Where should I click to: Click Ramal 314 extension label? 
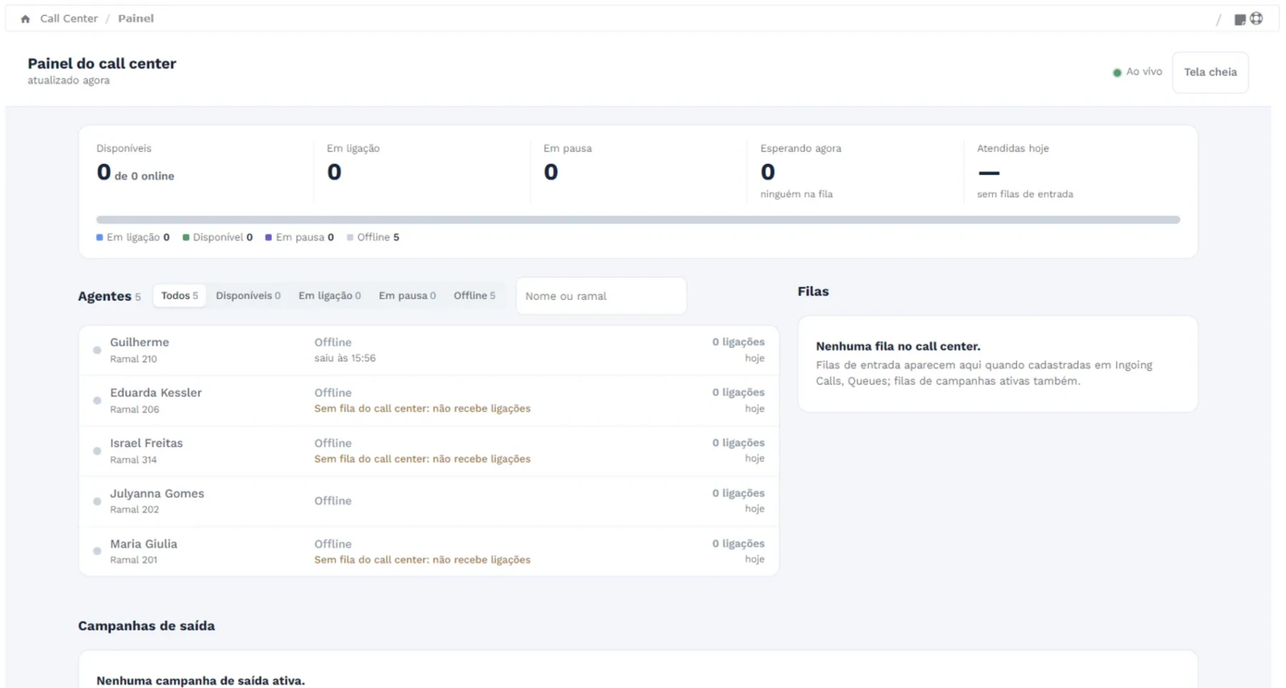point(134,460)
